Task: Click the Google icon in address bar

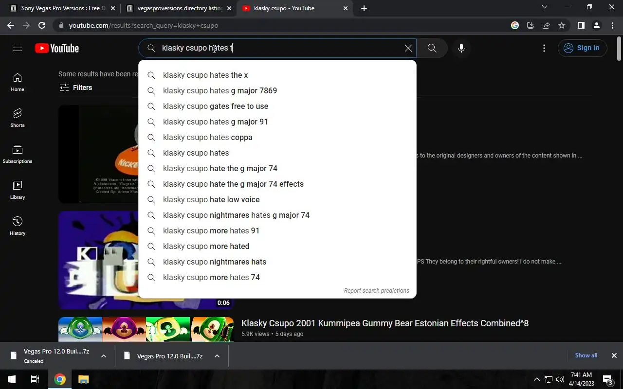Action: (x=515, y=25)
